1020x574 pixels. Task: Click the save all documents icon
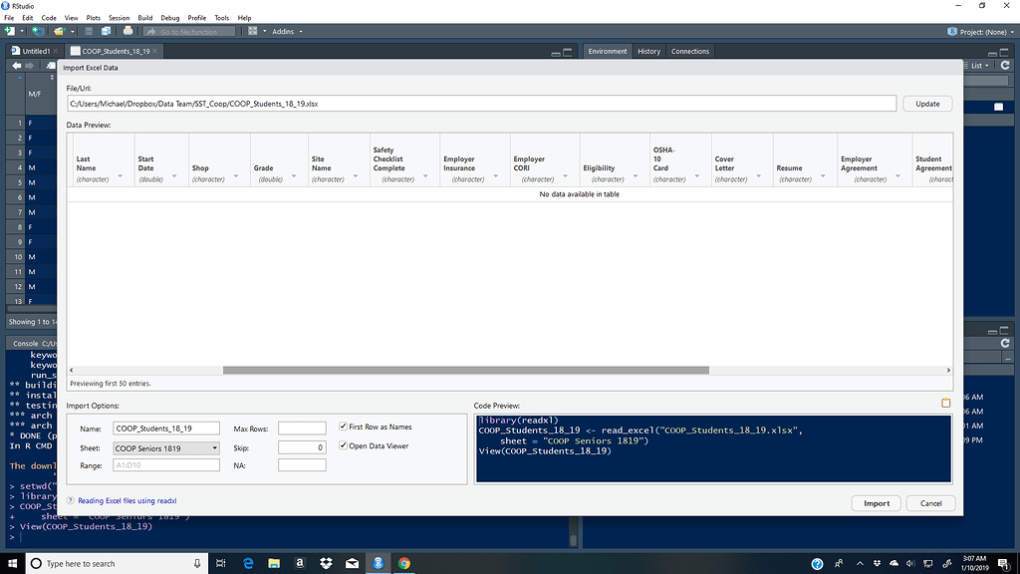(107, 30)
